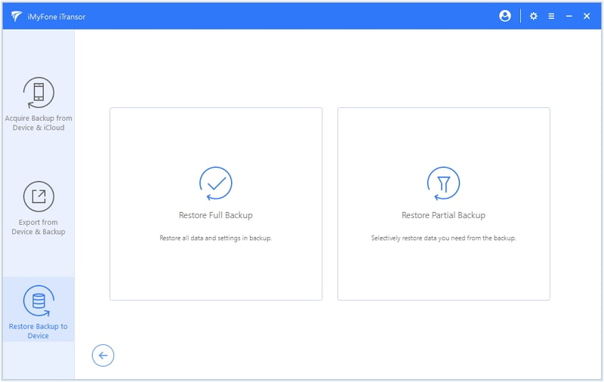604x382 pixels.
Task: Choose the Restore Partial Backup title text
Action: [x=443, y=215]
